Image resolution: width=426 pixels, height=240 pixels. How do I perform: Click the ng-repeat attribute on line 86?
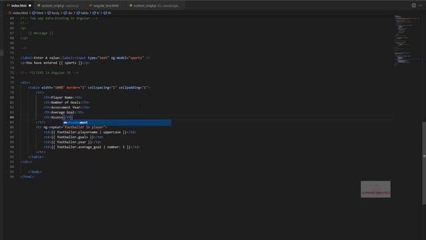pos(75,127)
